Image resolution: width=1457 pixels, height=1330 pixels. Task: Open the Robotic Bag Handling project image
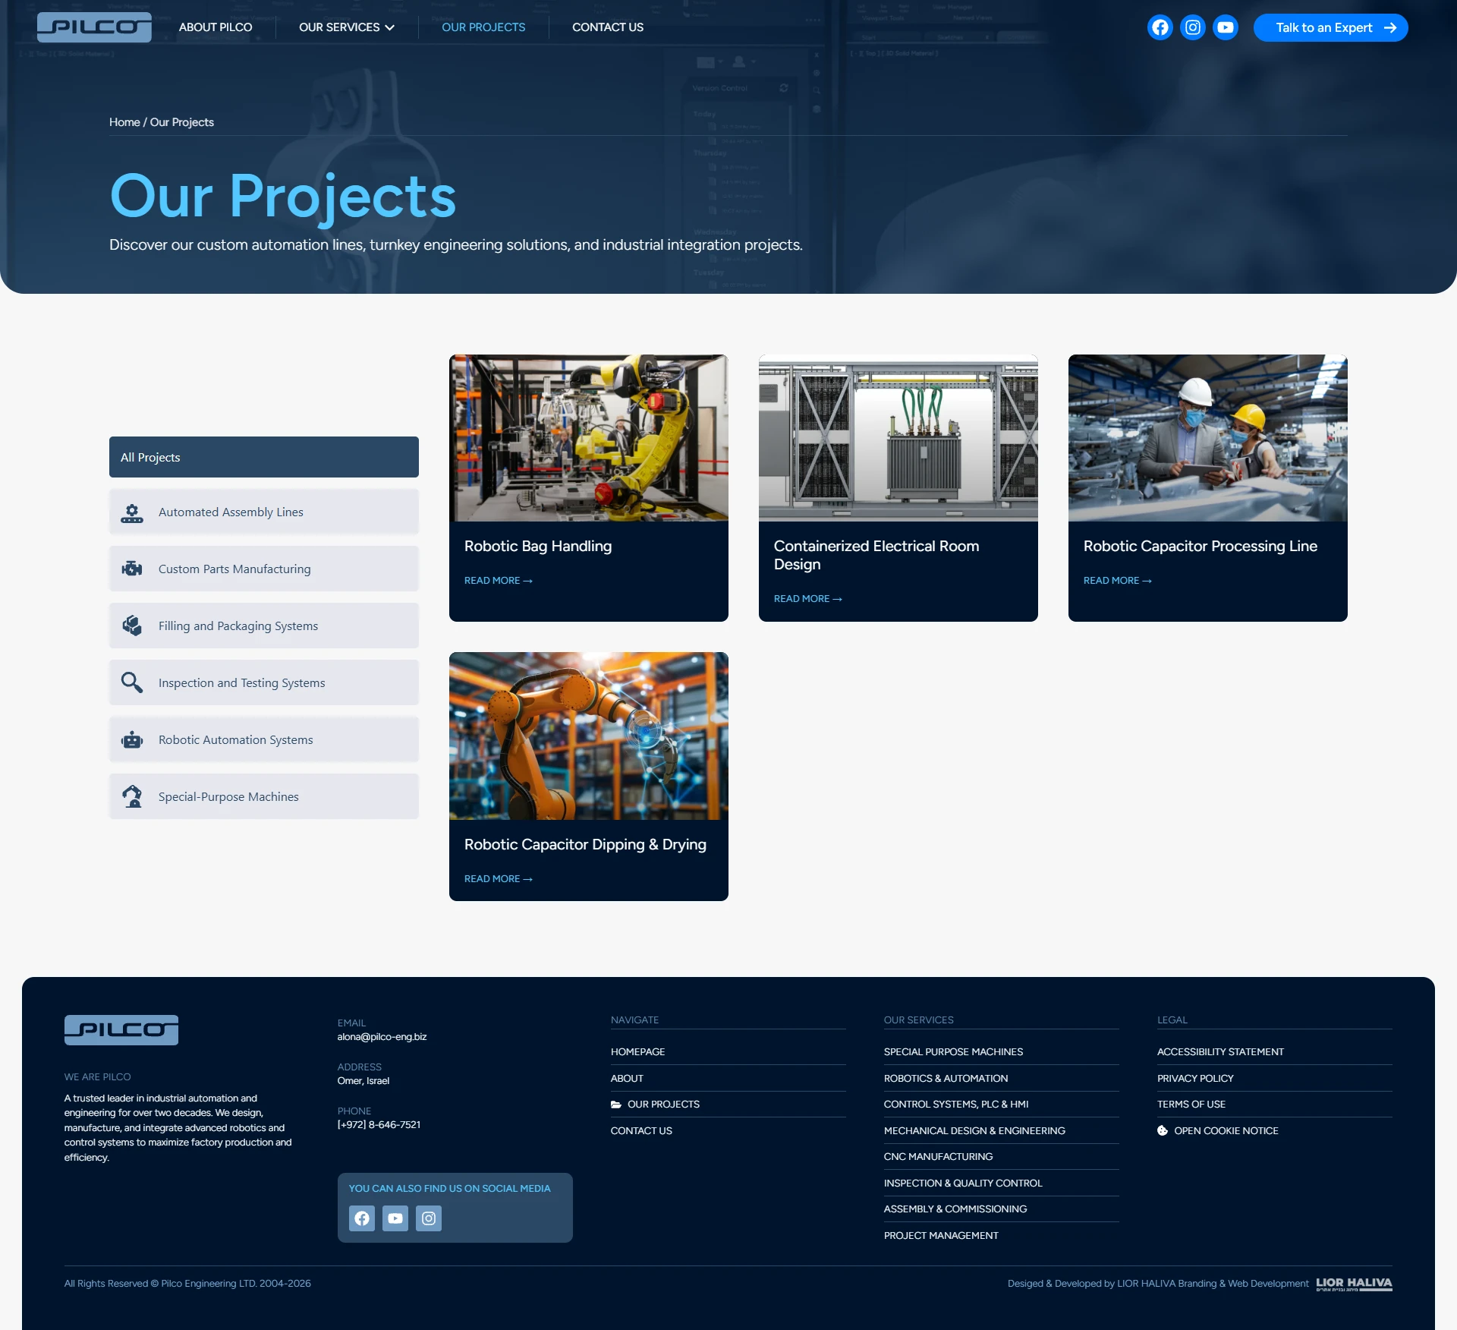[x=589, y=438]
